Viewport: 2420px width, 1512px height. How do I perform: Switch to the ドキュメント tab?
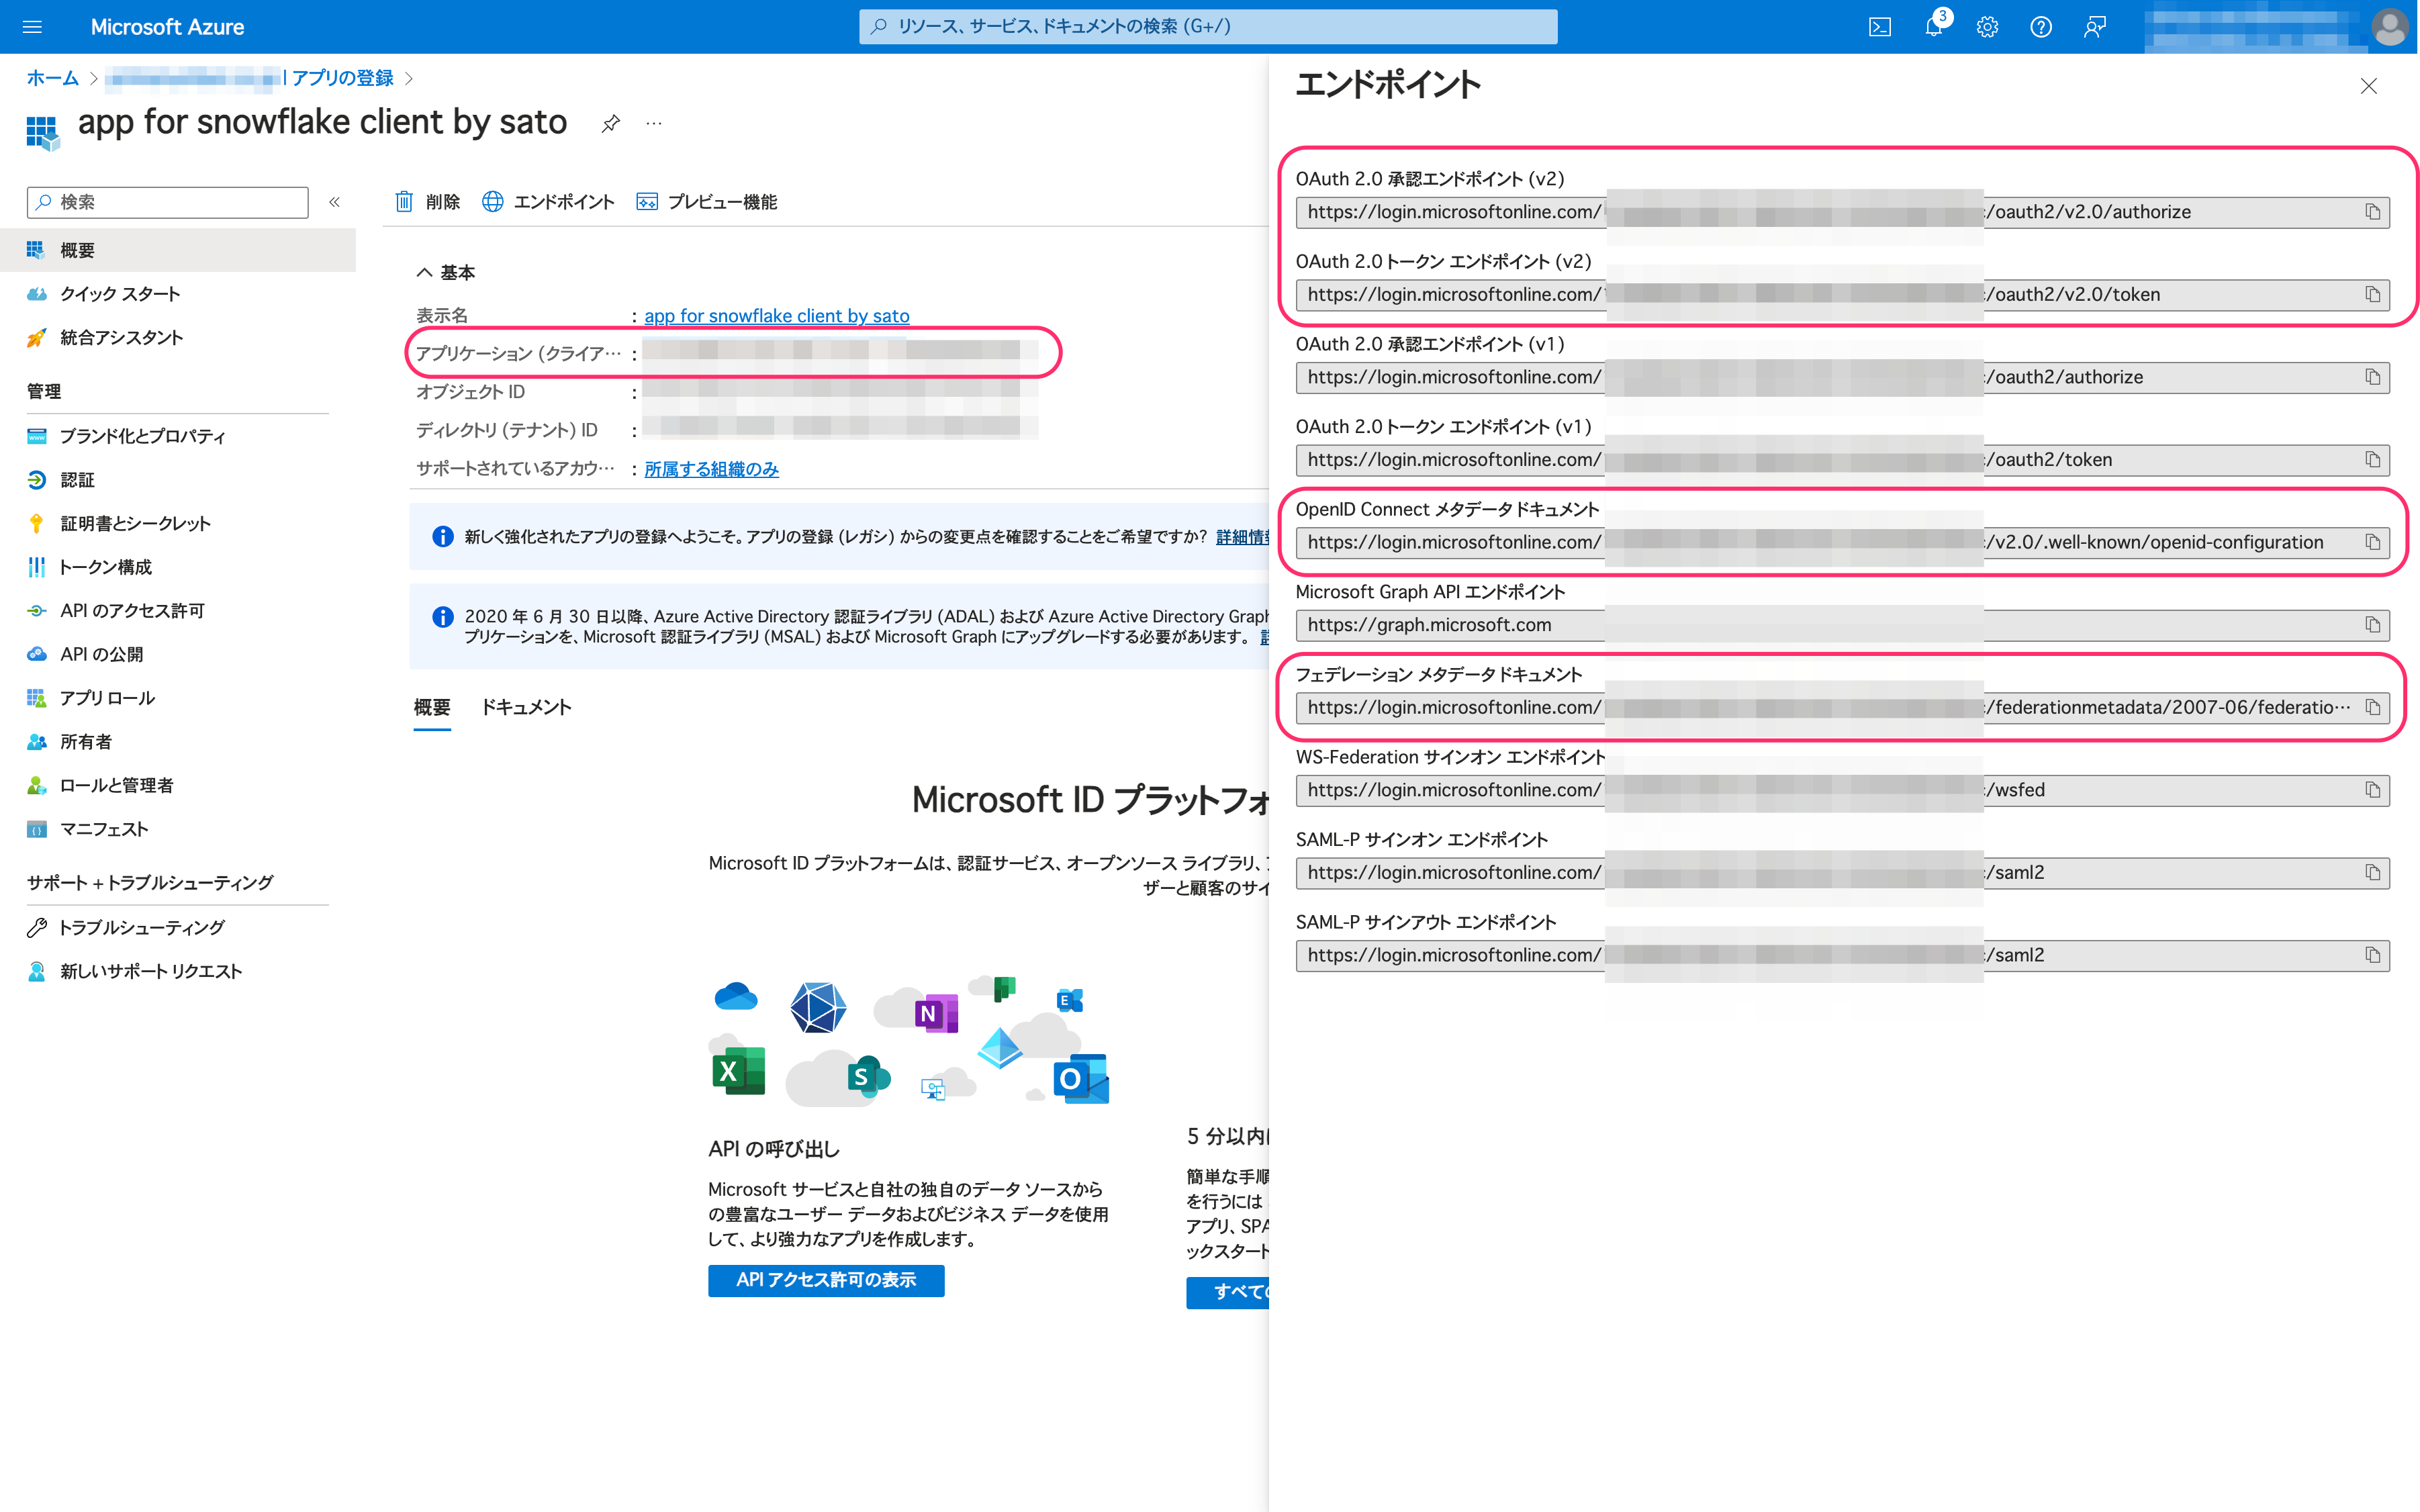point(526,707)
